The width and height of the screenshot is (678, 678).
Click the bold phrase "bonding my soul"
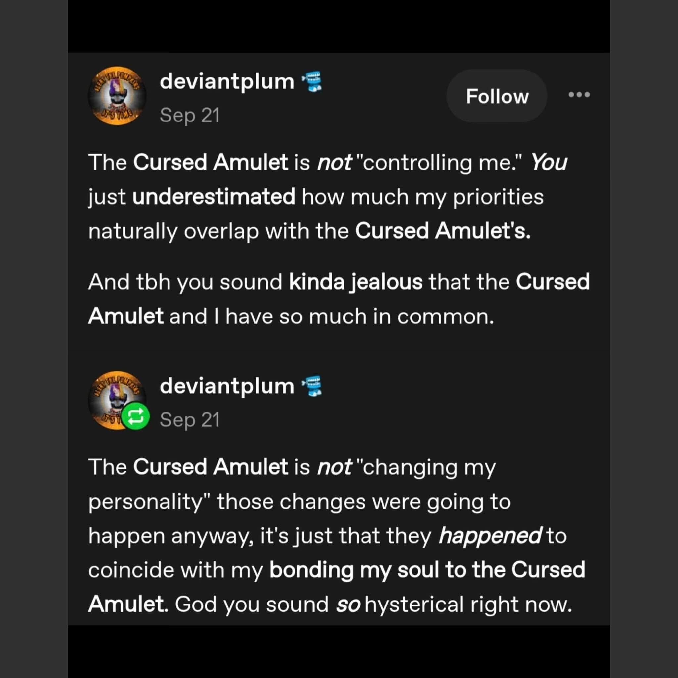coord(354,569)
